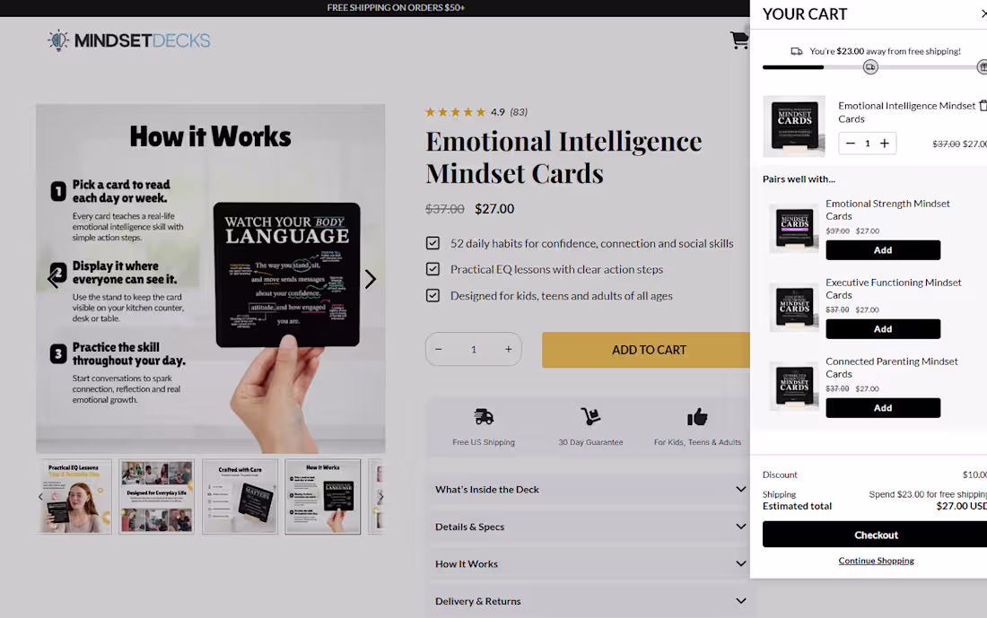Decrease cart quantity with minus icon

(x=851, y=144)
